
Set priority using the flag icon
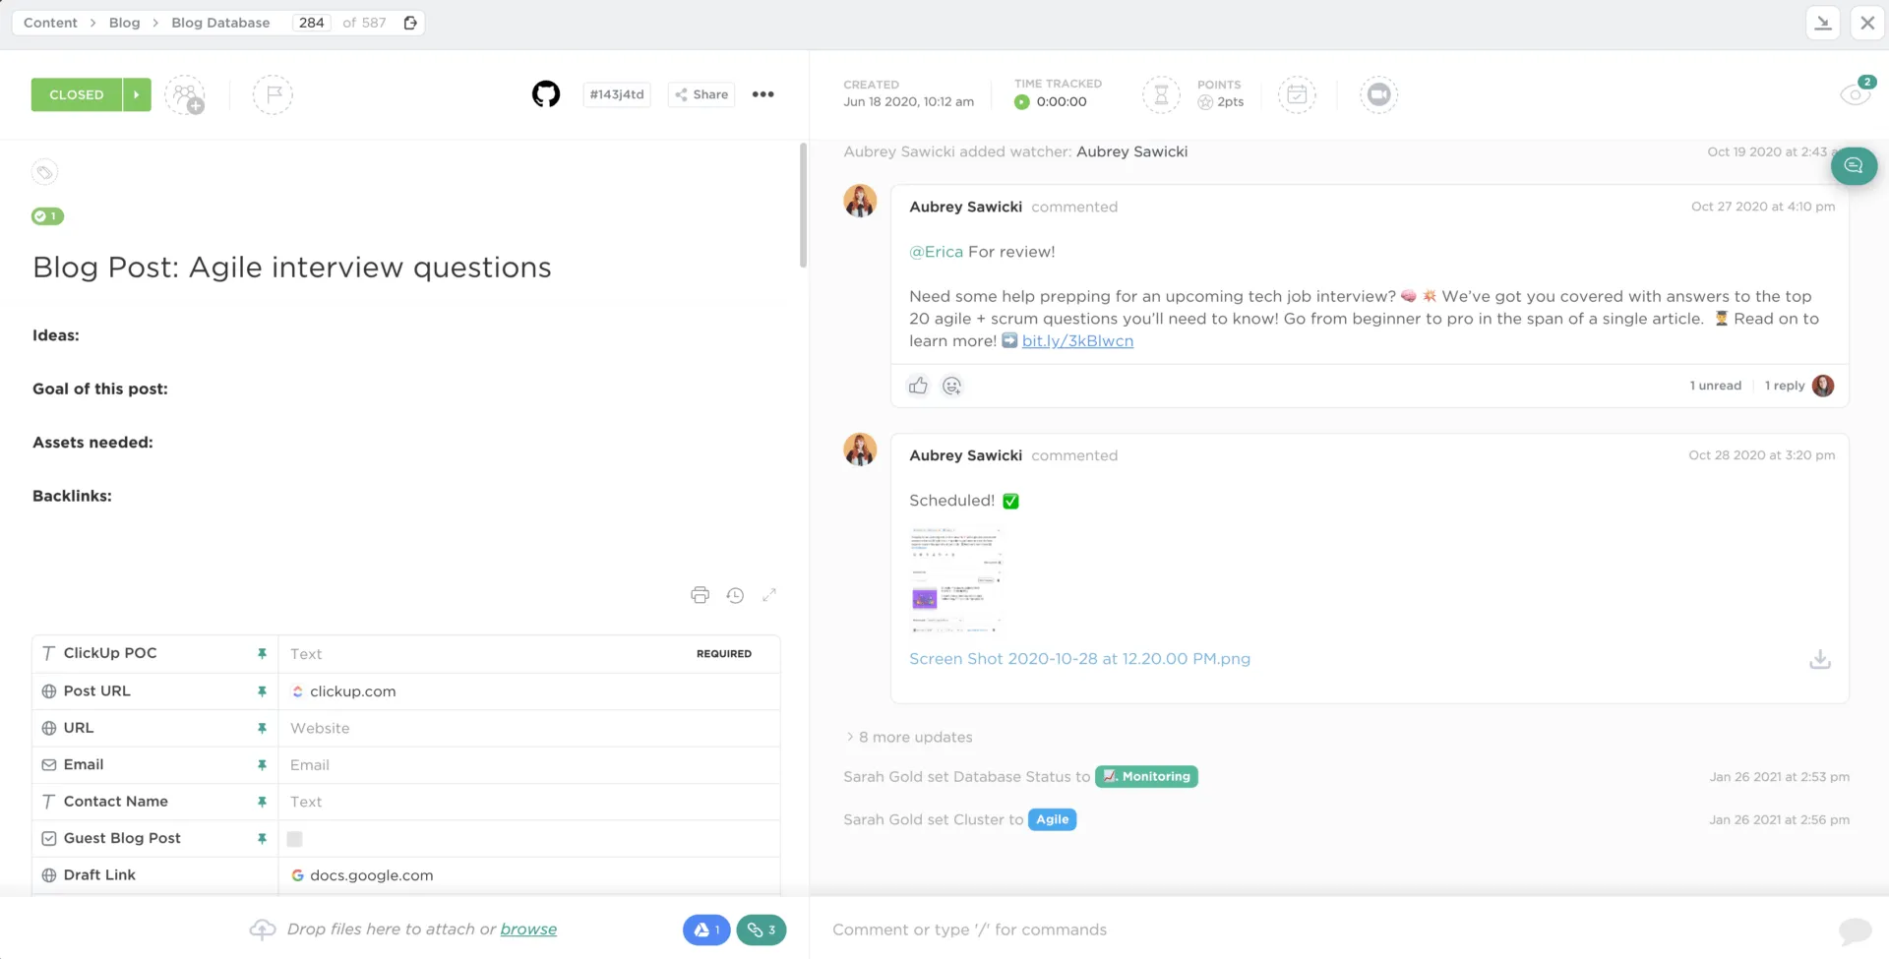click(273, 94)
